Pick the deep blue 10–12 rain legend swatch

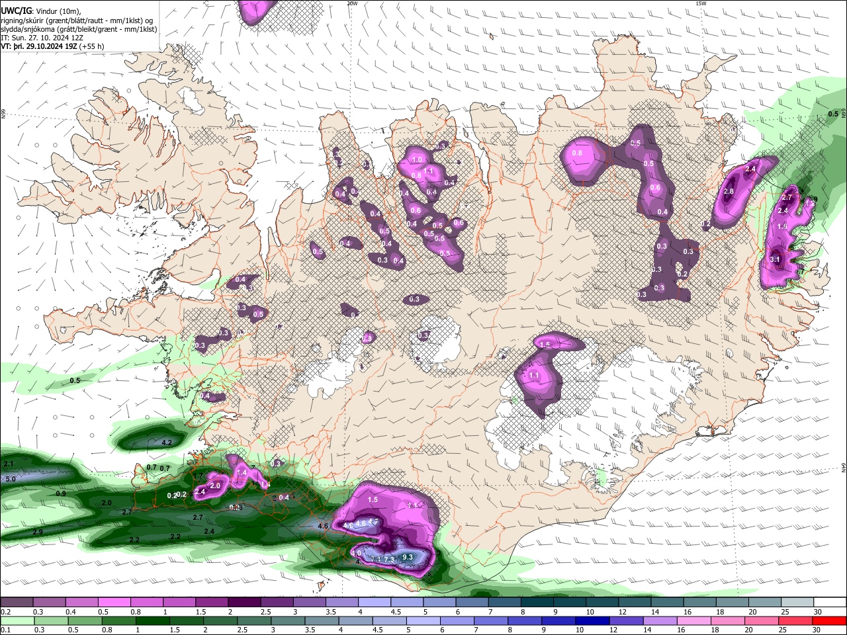[x=592, y=620]
